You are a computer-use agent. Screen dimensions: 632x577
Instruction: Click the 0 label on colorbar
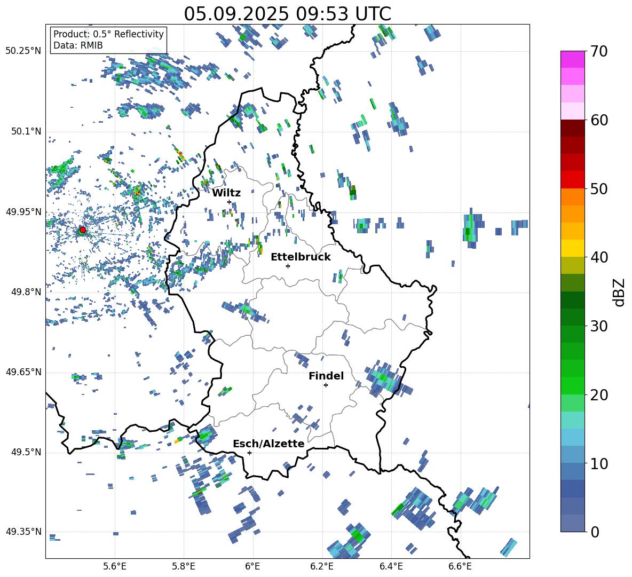click(595, 532)
